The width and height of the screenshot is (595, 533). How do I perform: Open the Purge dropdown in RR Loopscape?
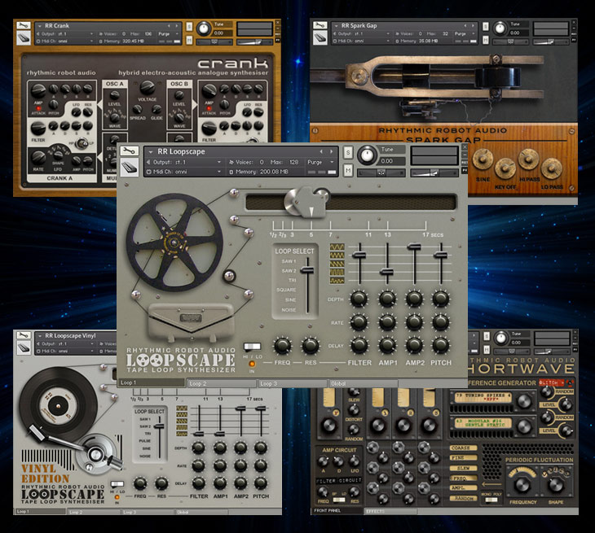tap(320, 162)
